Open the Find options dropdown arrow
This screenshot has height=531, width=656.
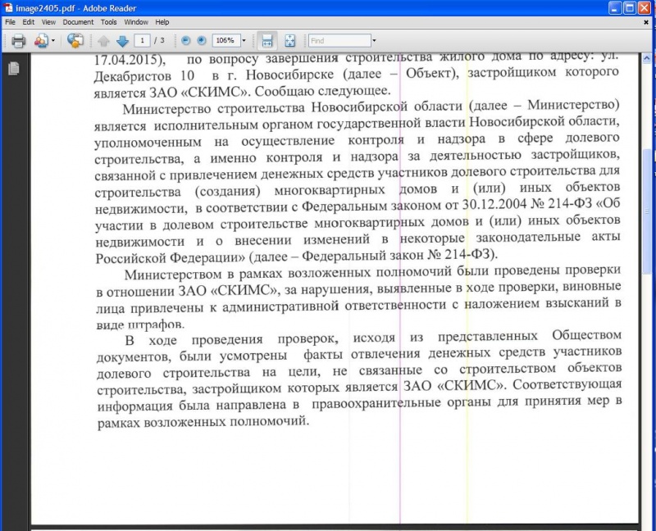coord(374,40)
